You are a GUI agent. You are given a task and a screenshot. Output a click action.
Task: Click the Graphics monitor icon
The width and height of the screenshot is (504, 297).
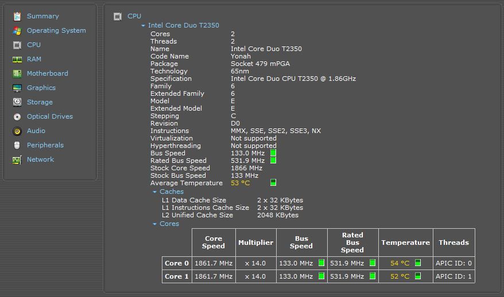click(17, 88)
